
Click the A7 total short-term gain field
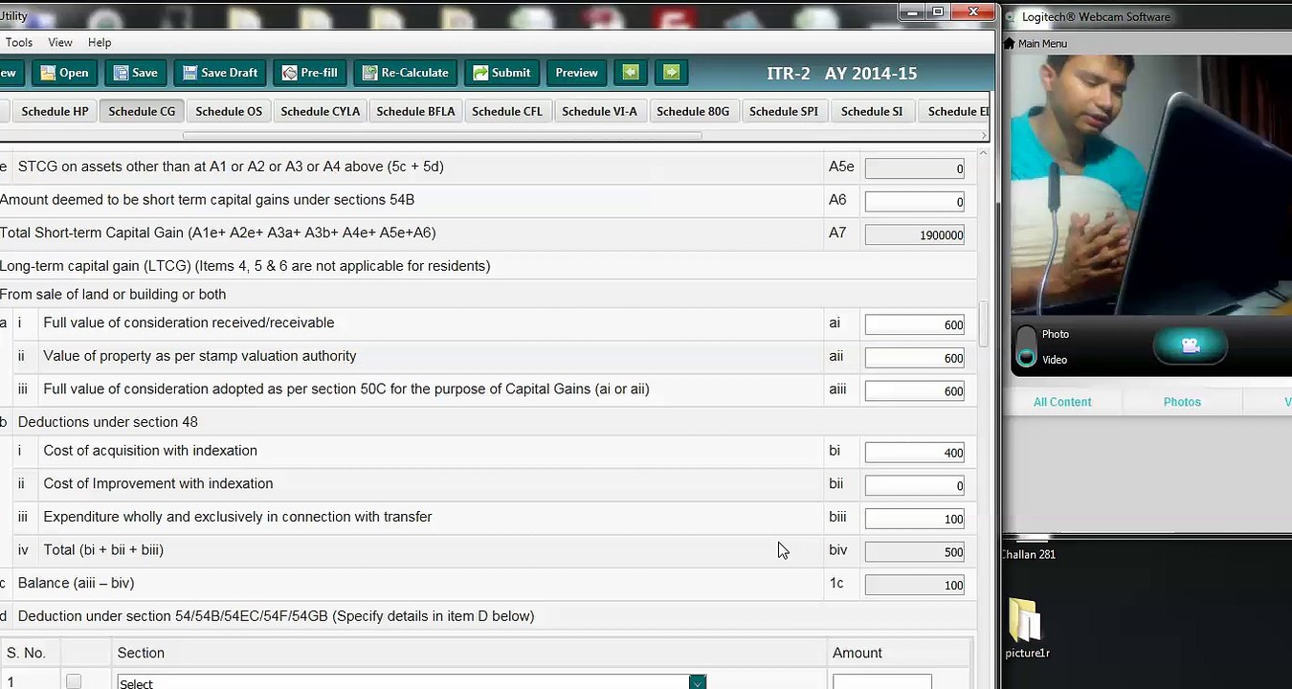pos(914,234)
